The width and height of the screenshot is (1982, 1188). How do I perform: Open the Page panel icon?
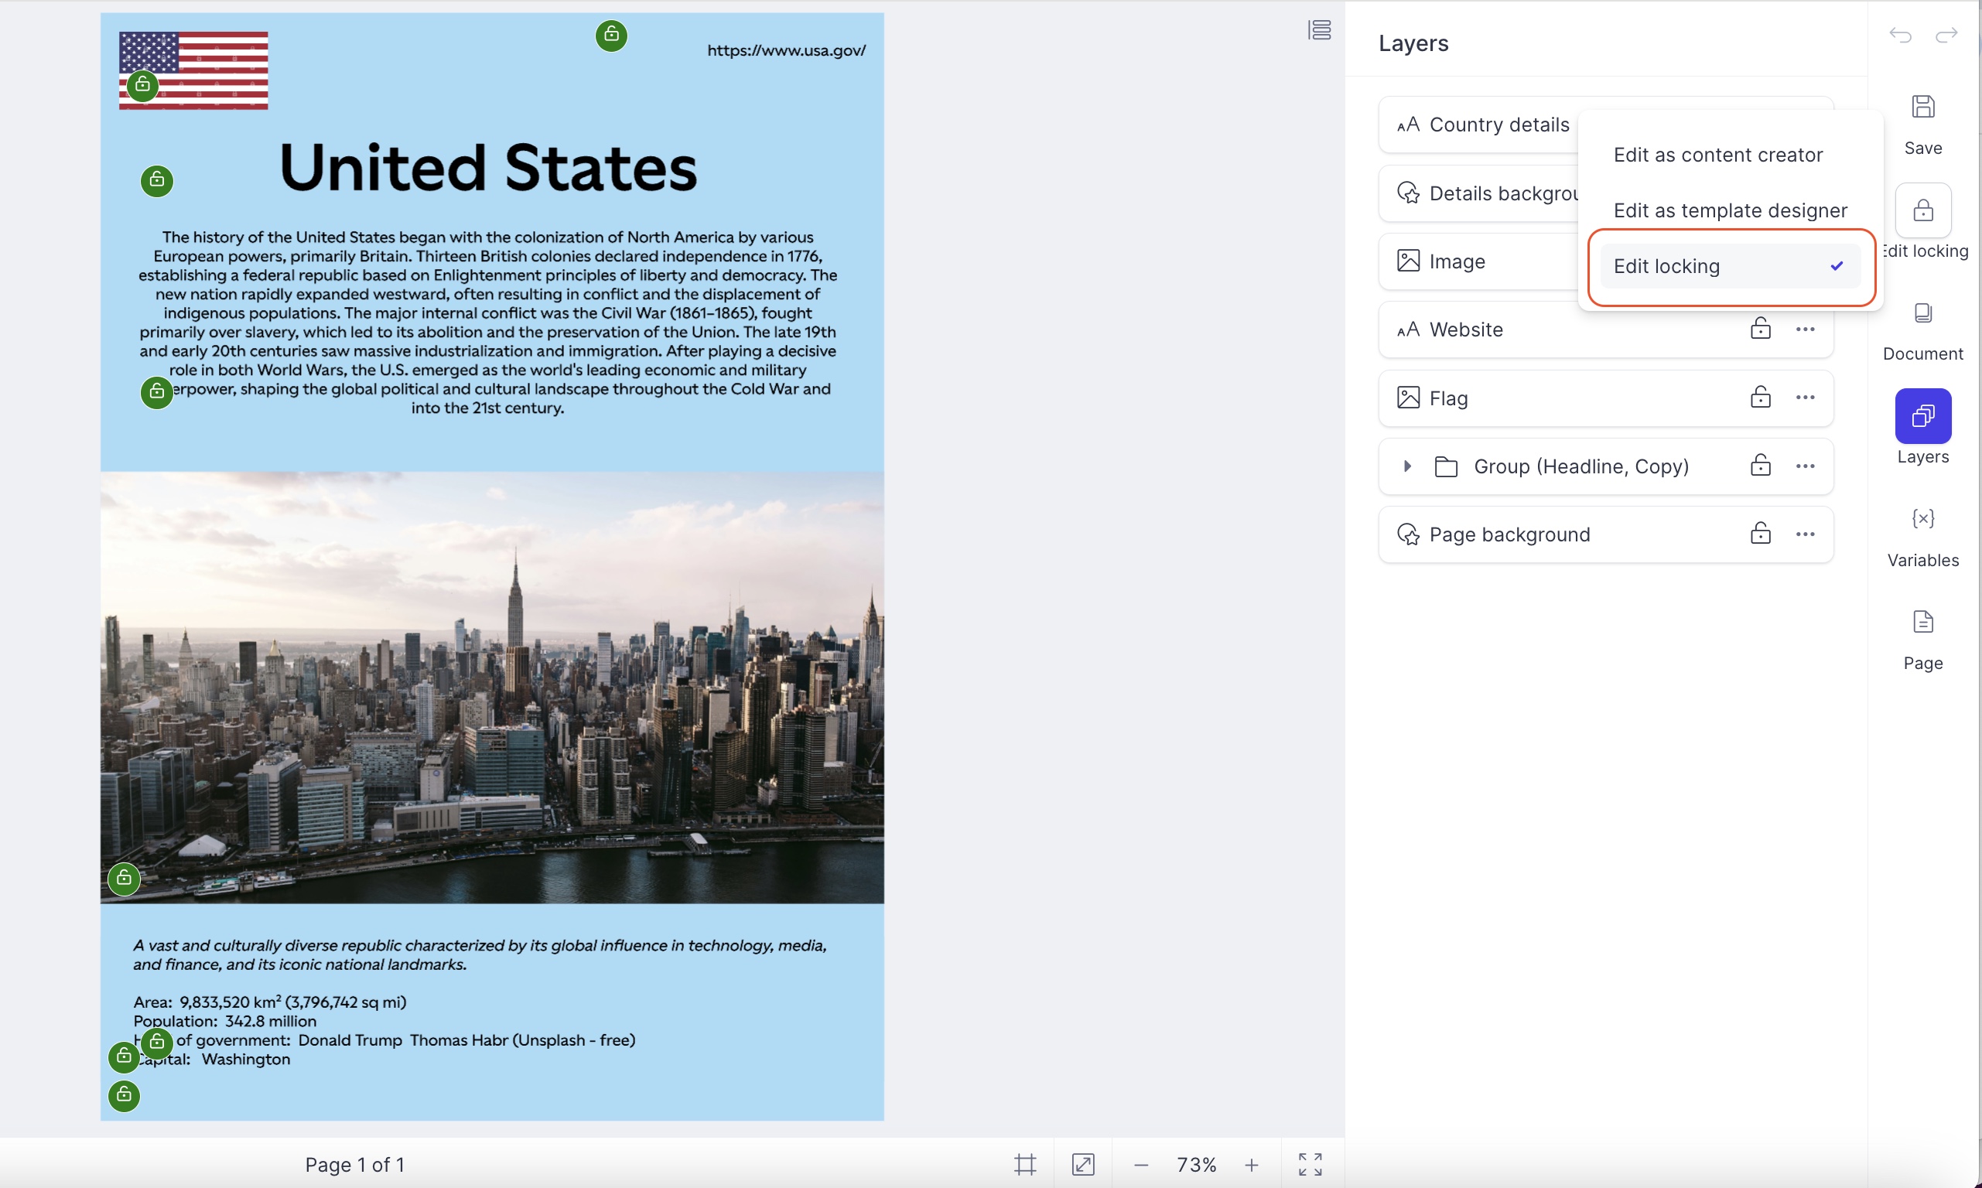click(x=1922, y=622)
